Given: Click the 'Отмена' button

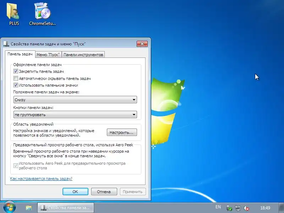Looking at the screenshot, I should coord(104,192).
